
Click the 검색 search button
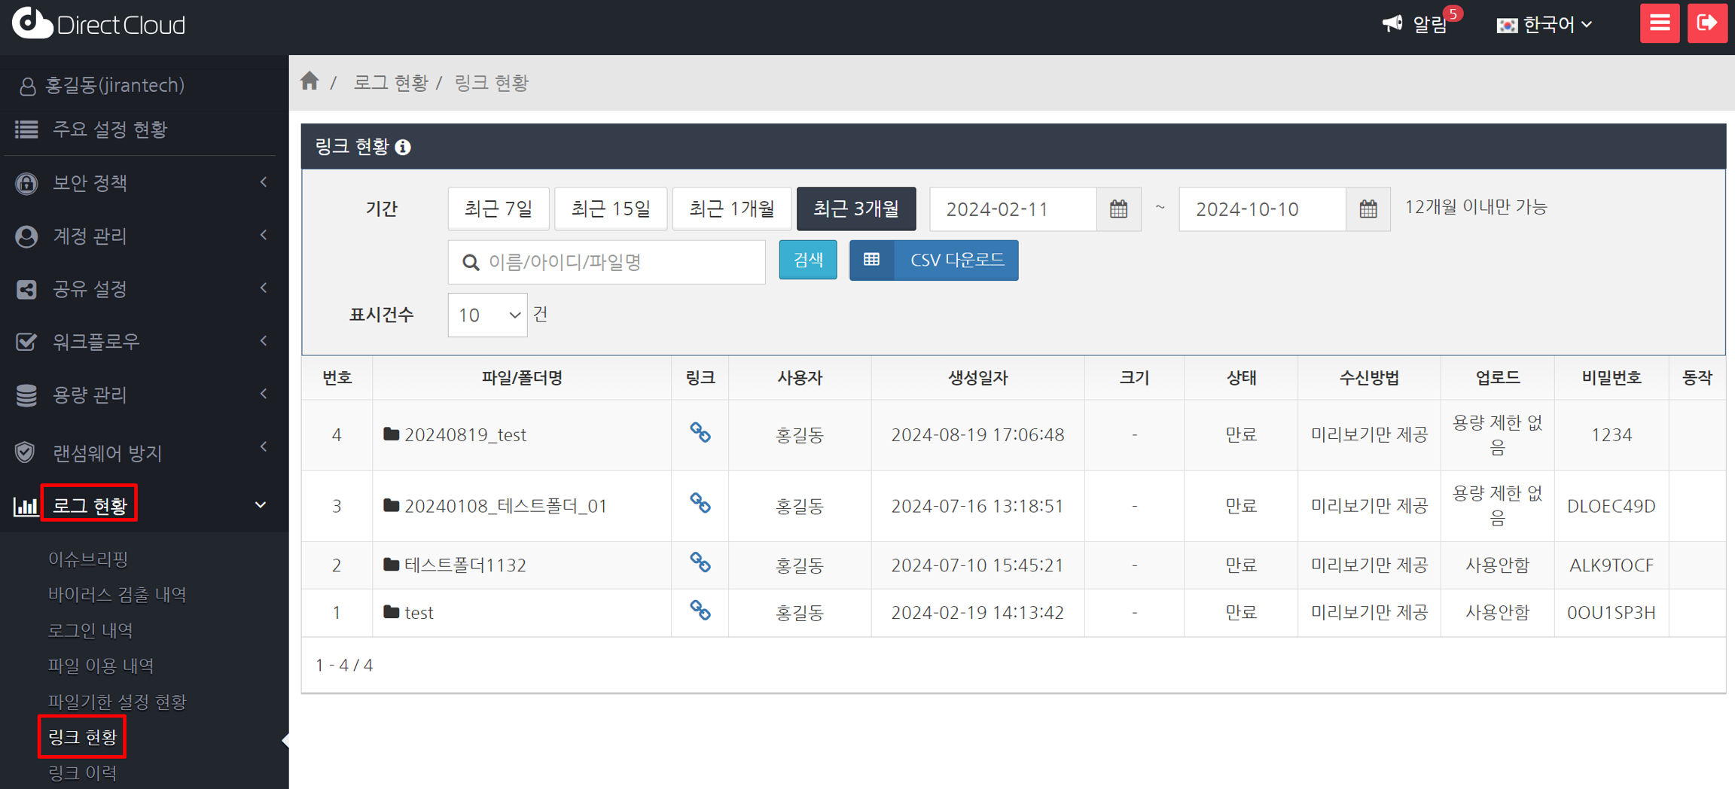807,260
